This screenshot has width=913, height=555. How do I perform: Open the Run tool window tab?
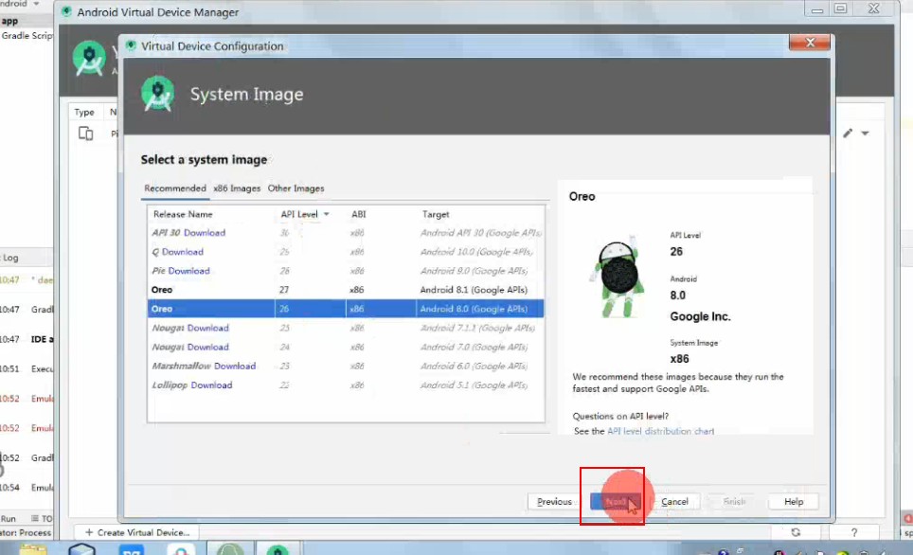(9, 518)
